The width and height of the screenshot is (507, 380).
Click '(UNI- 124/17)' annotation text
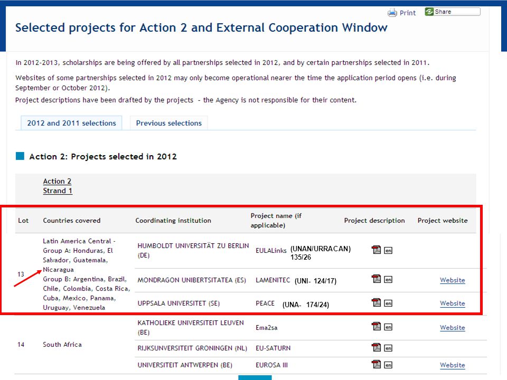pos(316,281)
